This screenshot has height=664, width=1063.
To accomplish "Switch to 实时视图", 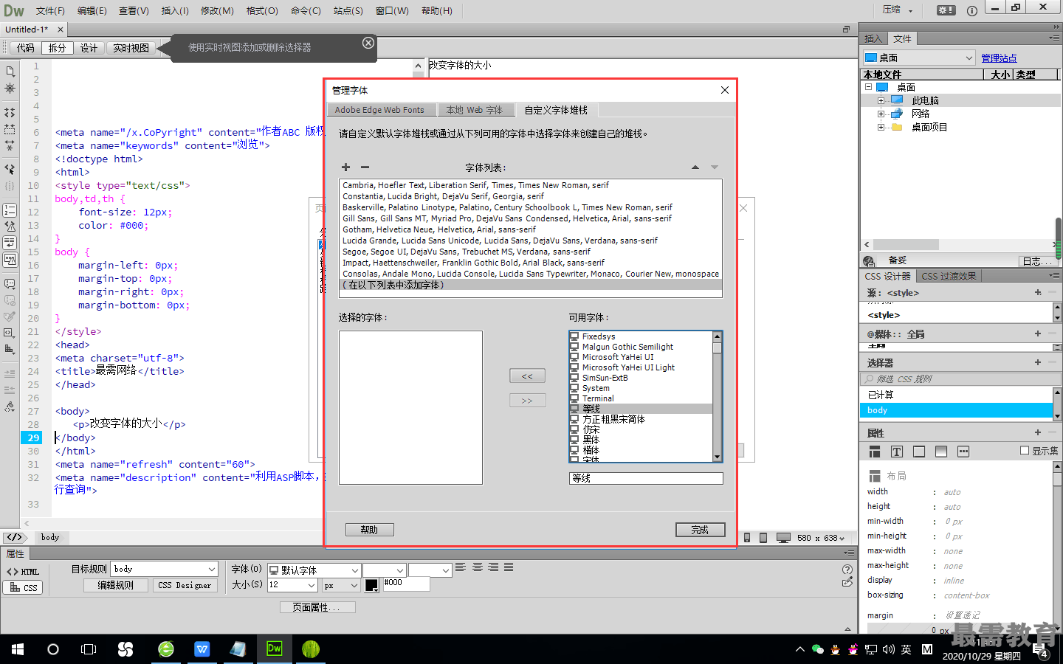I will (x=131, y=48).
